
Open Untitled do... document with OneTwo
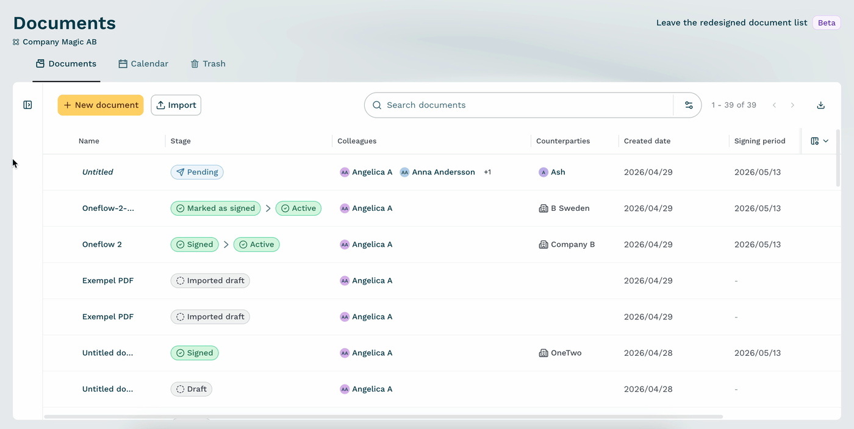[107, 353]
